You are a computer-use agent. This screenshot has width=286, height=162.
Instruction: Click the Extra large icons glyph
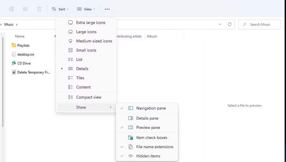(x=70, y=22)
